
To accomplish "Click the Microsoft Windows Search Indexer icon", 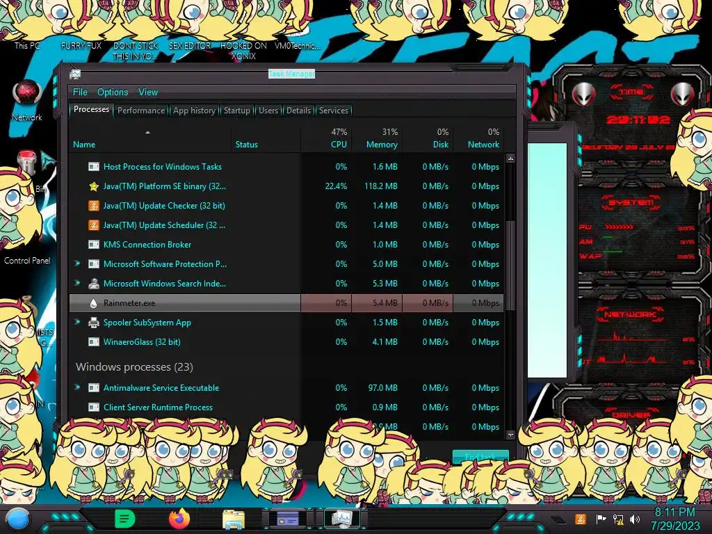I will 94,284.
